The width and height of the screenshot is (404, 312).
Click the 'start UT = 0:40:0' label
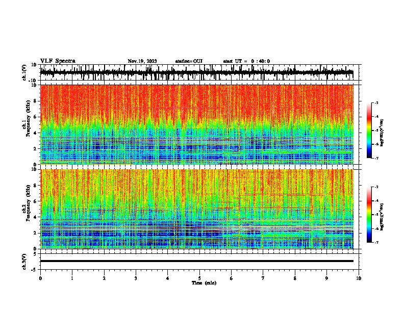tap(246, 61)
